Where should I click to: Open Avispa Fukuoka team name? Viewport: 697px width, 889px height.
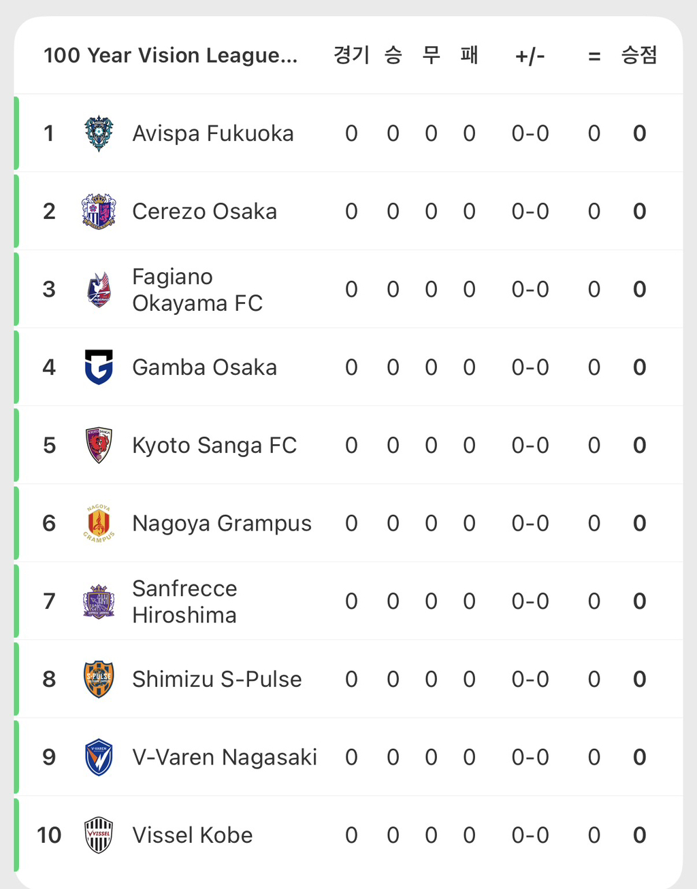[x=213, y=133]
